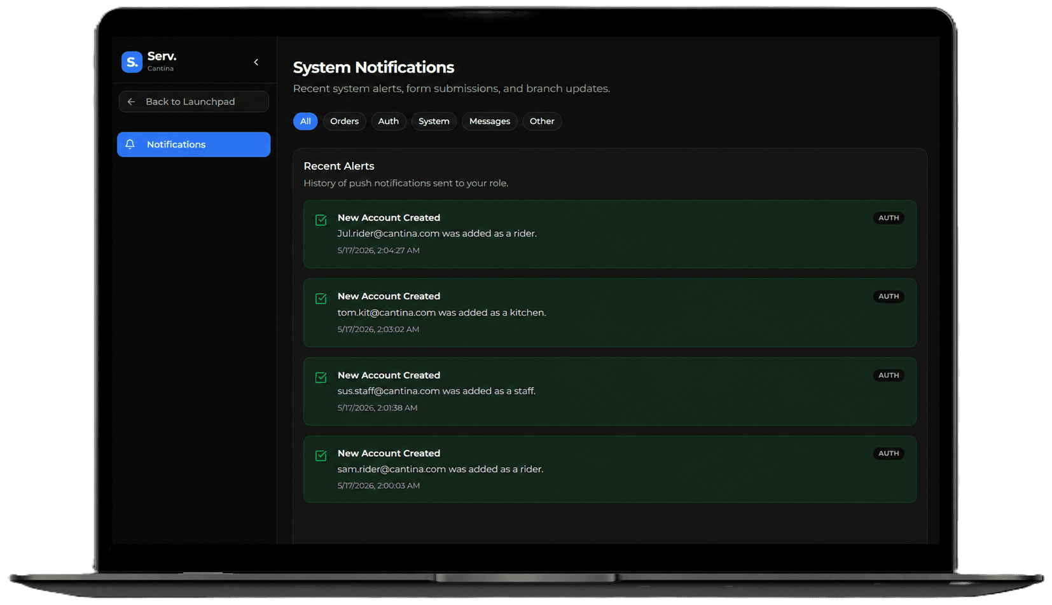Filter notifications by Auth
The image size is (1052, 605).
(389, 121)
